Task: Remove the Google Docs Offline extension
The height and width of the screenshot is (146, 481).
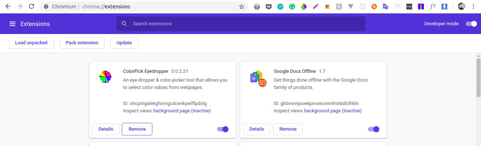Action: [288, 129]
